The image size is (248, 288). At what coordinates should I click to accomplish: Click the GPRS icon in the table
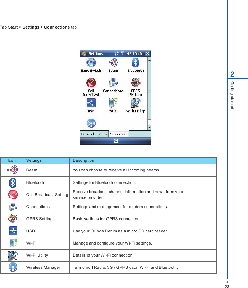13,218
